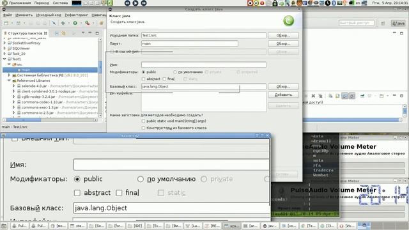
Task: Switch keyboard layout via the en indicator
Action: click(358, 3)
